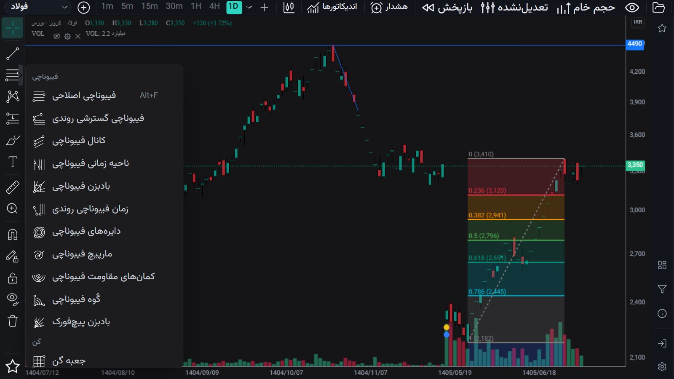Select the brush drawing tool
674x379 pixels.
click(x=13, y=140)
